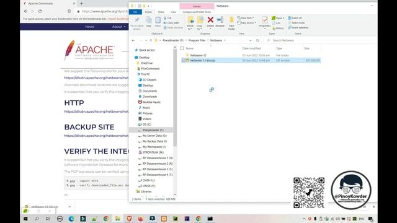Select the Netbeans-12 folder
397x223 pixels.
click(198, 55)
